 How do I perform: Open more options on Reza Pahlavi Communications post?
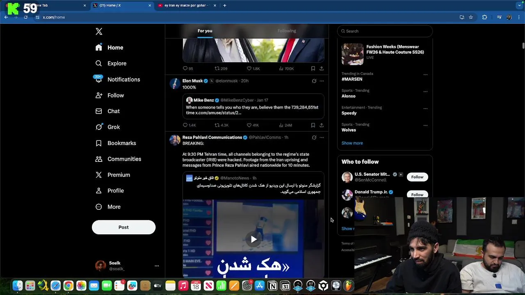(x=322, y=138)
